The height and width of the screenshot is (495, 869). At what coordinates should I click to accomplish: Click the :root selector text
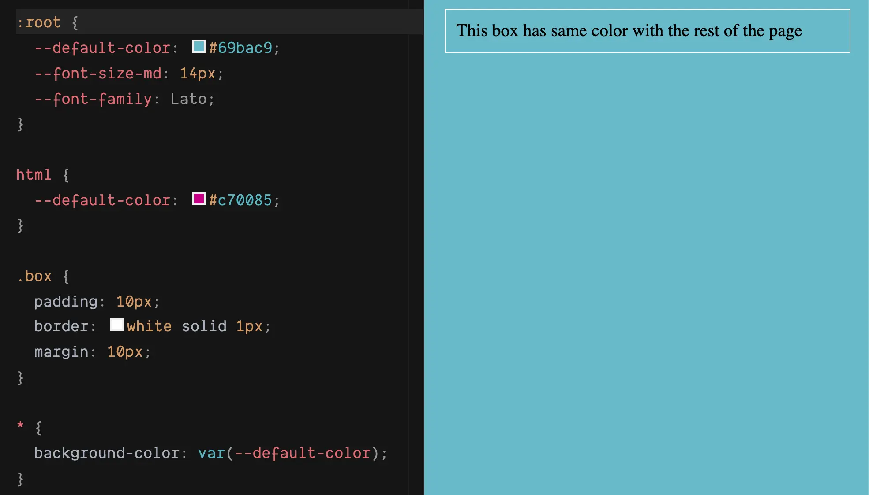click(x=38, y=22)
